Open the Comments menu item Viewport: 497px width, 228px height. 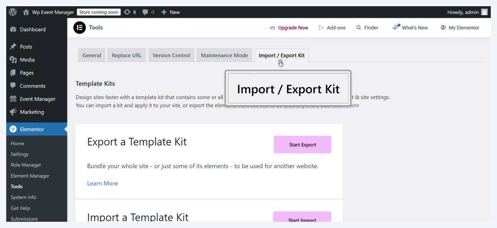coord(36,86)
